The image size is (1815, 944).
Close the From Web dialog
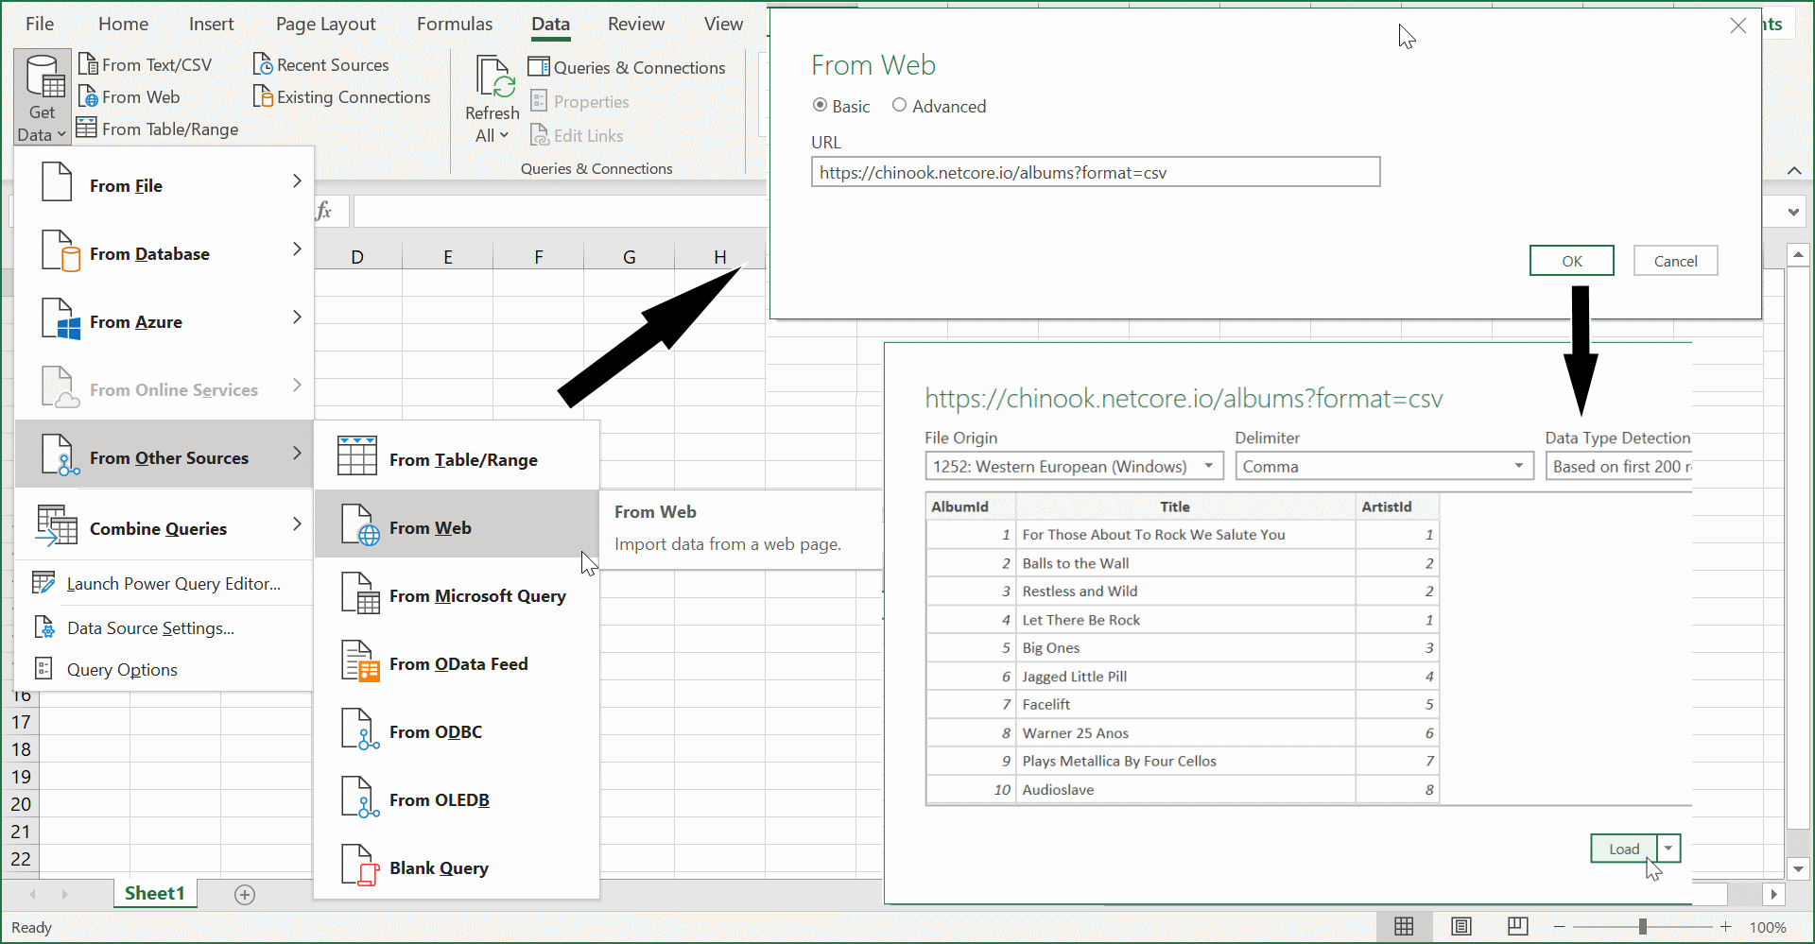[x=1738, y=26]
